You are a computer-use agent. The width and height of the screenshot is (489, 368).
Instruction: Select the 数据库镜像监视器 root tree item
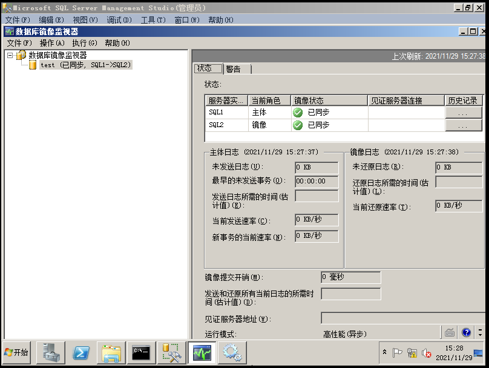pyautogui.click(x=57, y=55)
